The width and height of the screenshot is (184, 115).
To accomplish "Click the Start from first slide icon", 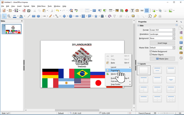I will (100, 11).
